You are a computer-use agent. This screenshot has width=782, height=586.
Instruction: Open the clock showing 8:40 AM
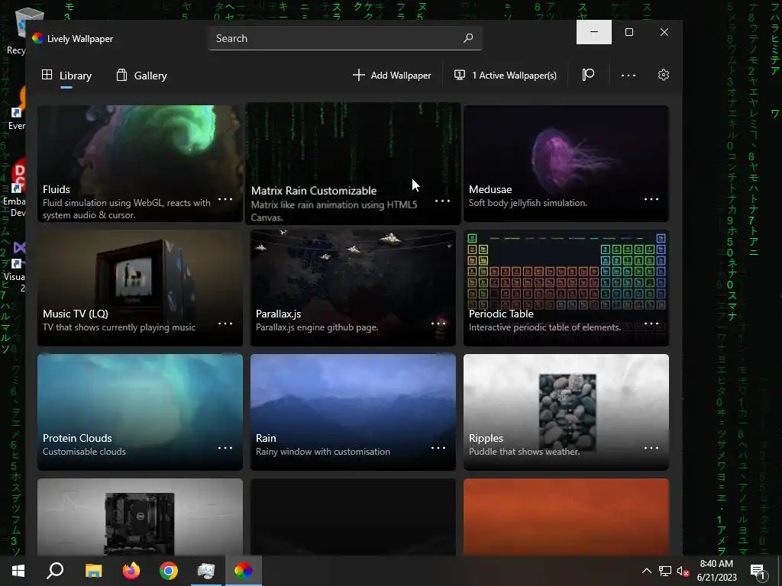(x=716, y=571)
